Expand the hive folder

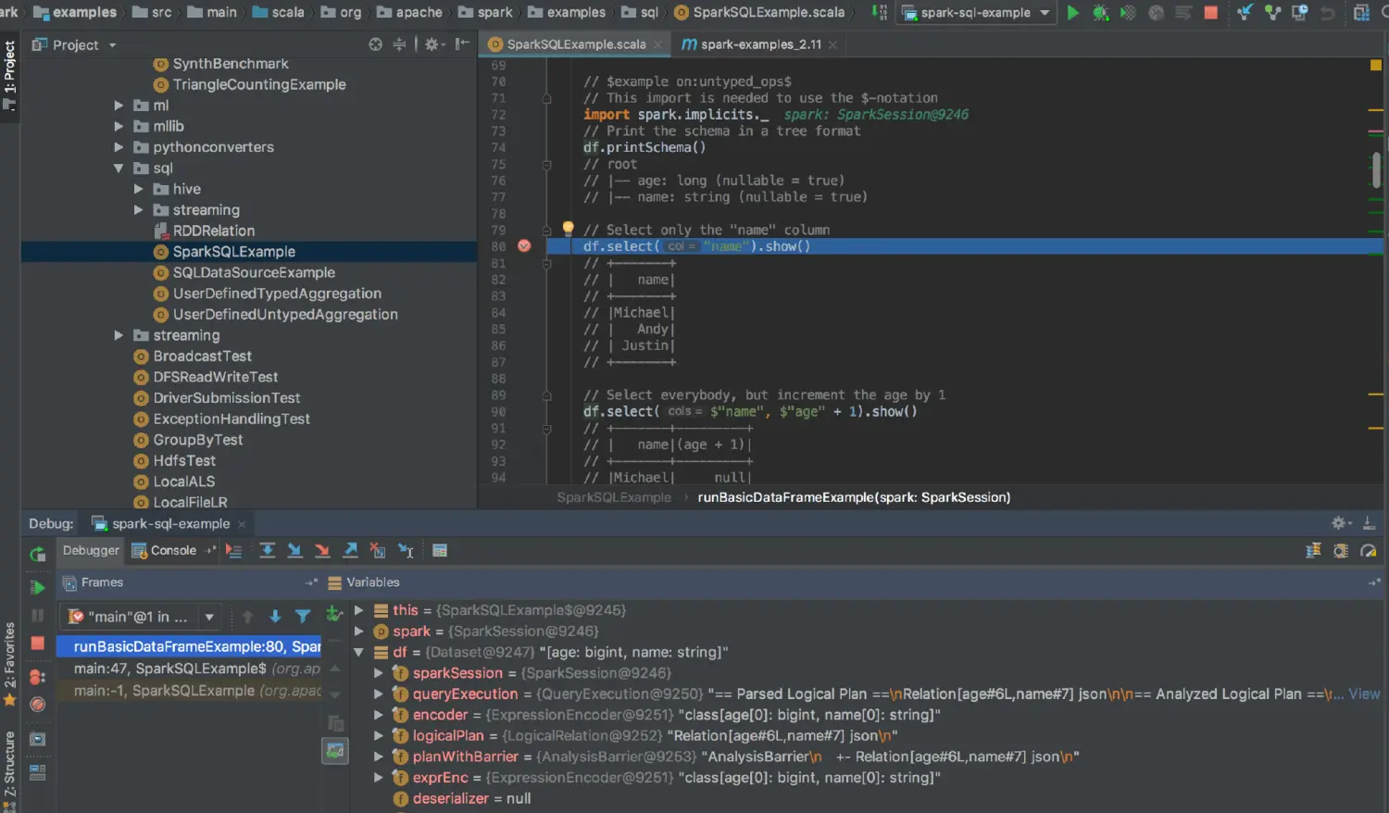[139, 189]
